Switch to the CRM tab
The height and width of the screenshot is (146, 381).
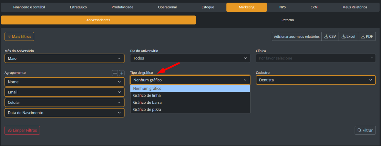[x=314, y=7]
